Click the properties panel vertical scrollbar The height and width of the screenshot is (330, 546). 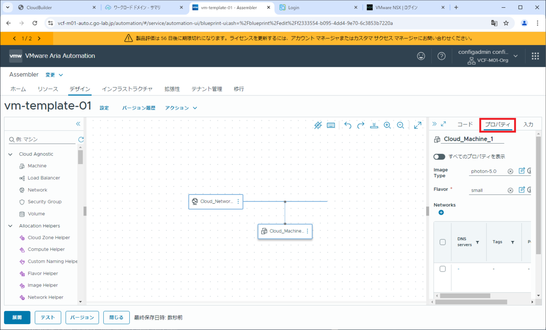click(x=538, y=195)
